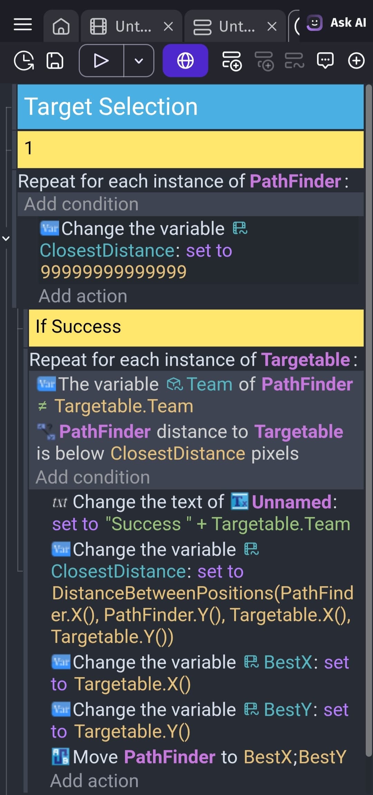Collapse the group with left chevron
This screenshot has height=795, width=373.
coord(6,238)
